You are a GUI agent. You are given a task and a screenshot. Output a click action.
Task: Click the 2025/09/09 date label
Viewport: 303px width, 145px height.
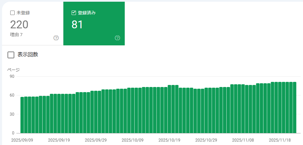22,140
